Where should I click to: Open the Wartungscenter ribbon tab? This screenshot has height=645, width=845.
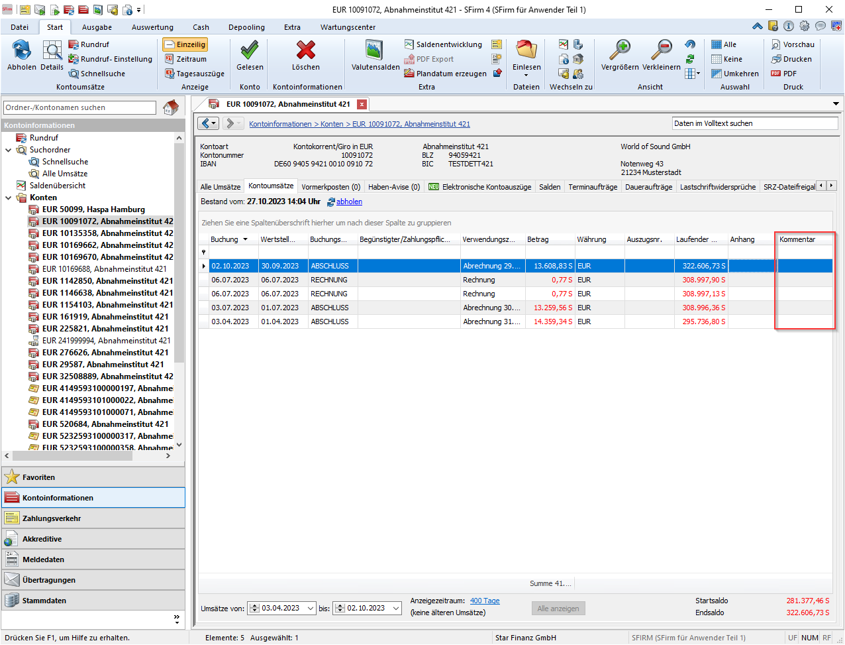(348, 27)
